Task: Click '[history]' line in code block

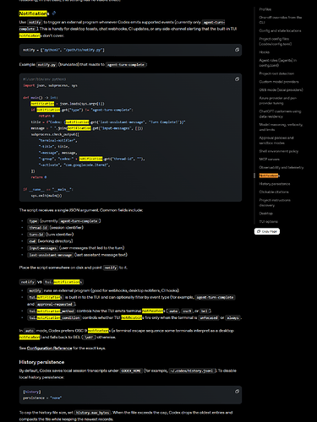Action: [32, 392]
